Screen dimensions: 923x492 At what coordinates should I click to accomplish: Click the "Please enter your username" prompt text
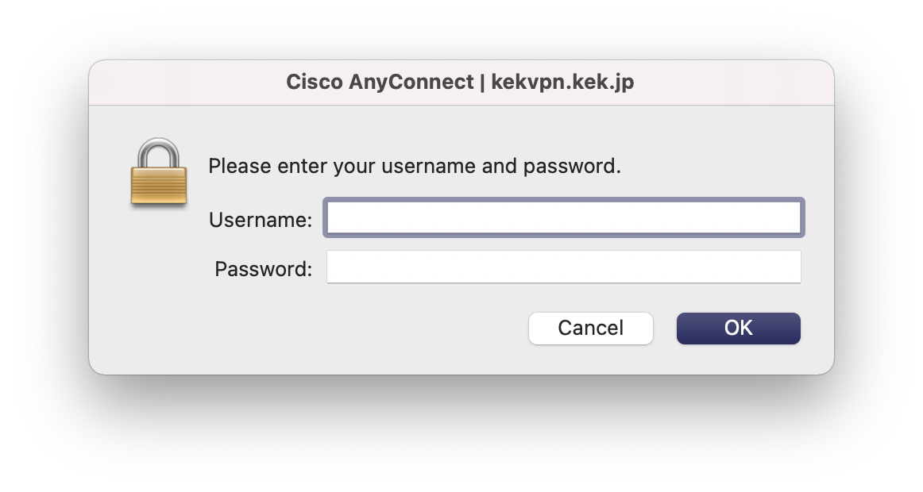[x=413, y=167]
